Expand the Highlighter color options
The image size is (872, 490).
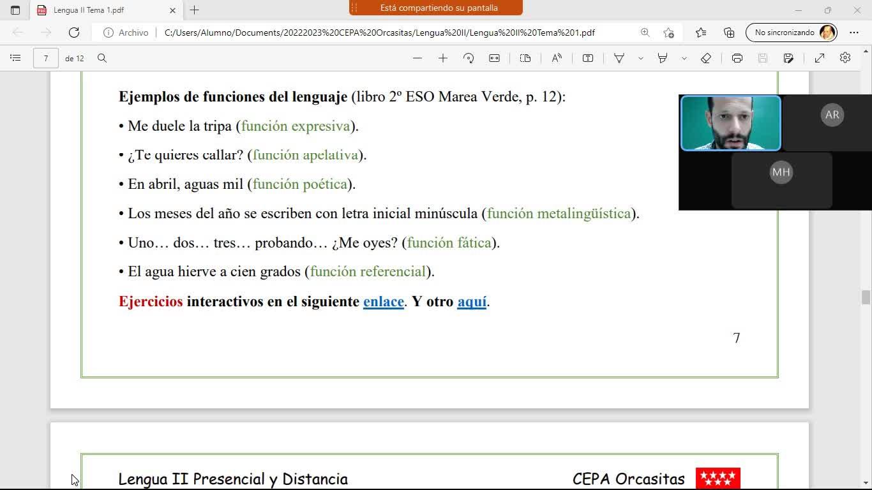(x=684, y=58)
